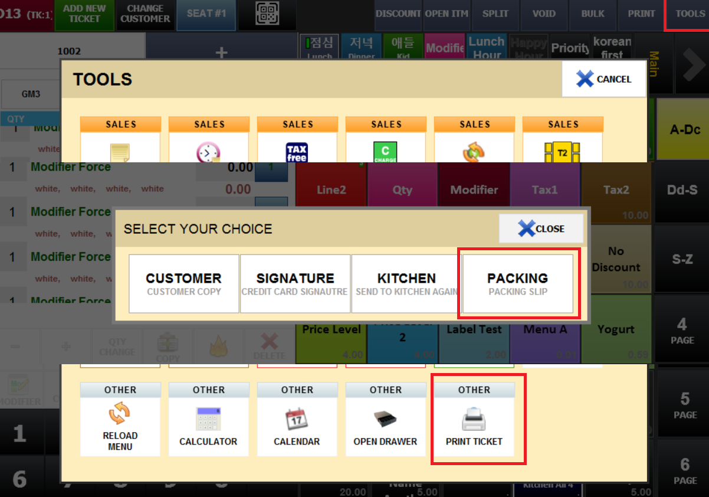Click the Tax2 menu item
Image resolution: width=709 pixels, height=497 pixels.
point(616,192)
